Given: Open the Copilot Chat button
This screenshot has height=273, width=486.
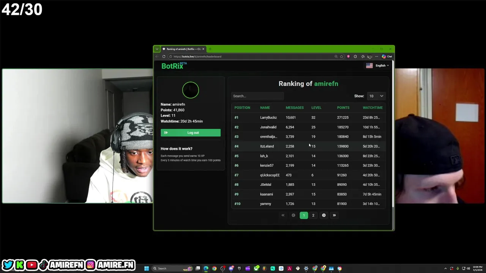Looking at the screenshot, I should tap(387, 56).
